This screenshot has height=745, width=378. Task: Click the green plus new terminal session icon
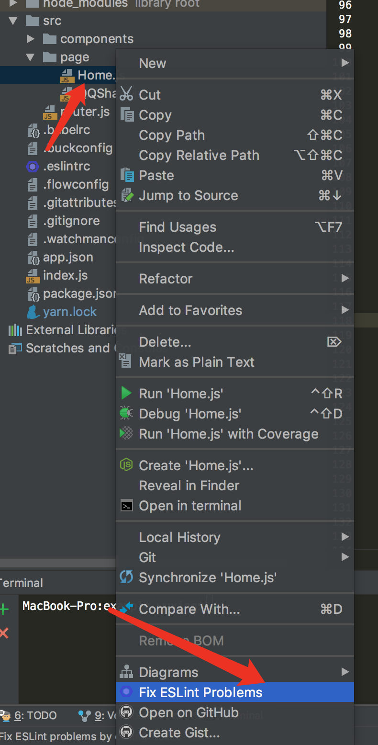click(4, 610)
